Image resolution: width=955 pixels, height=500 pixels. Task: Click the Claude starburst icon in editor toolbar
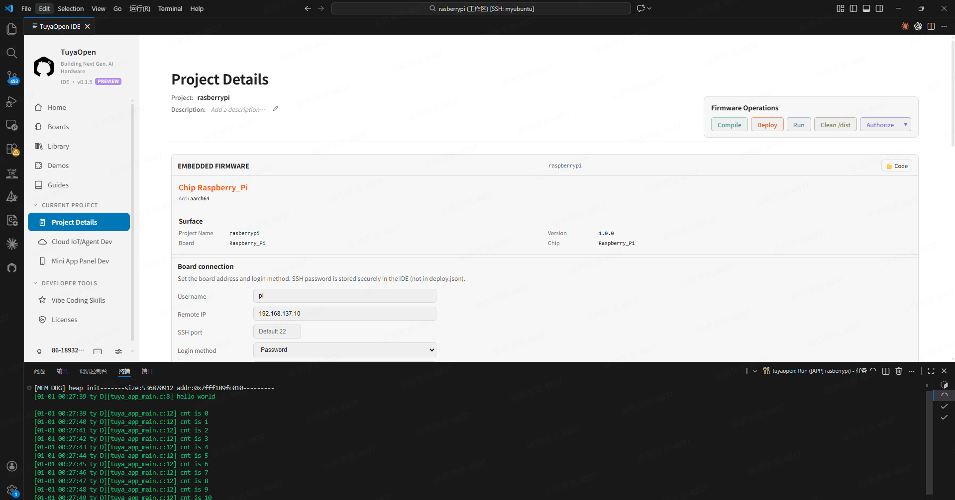tap(905, 26)
